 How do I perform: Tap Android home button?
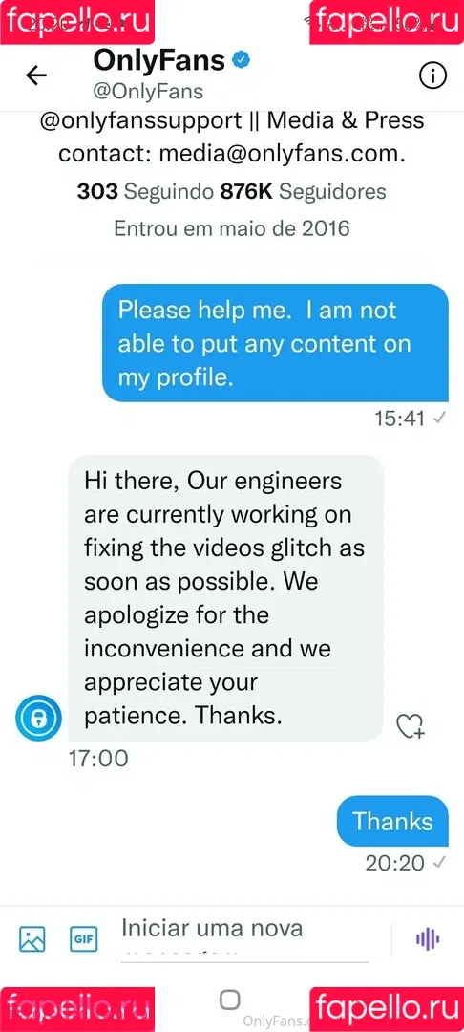(x=229, y=1000)
